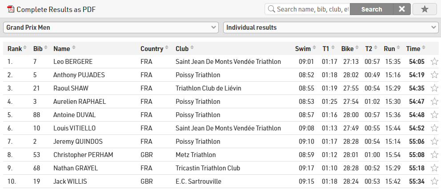This screenshot has height=189, width=441.
Task: Click the magnifier icon in search box
Action: [271, 9]
